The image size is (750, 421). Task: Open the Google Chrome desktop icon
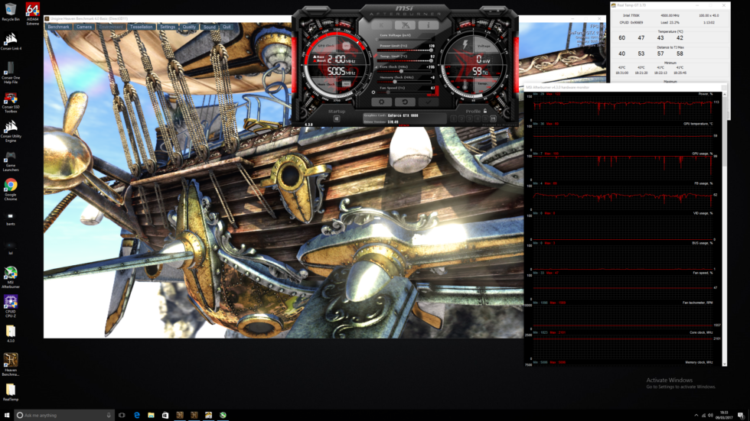pos(11,189)
